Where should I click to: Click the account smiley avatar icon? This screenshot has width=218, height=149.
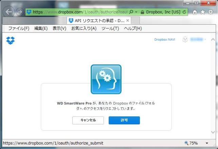pos(185,40)
